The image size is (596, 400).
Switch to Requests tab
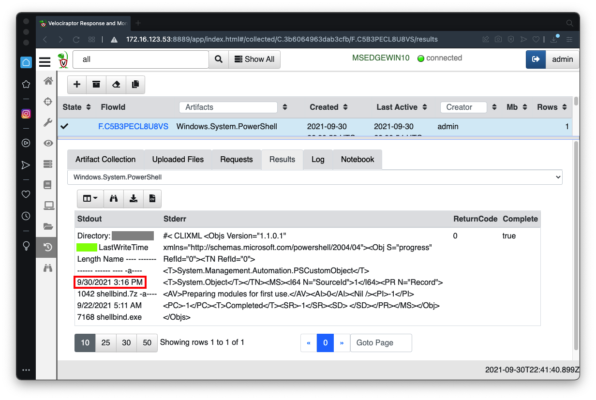pos(237,159)
